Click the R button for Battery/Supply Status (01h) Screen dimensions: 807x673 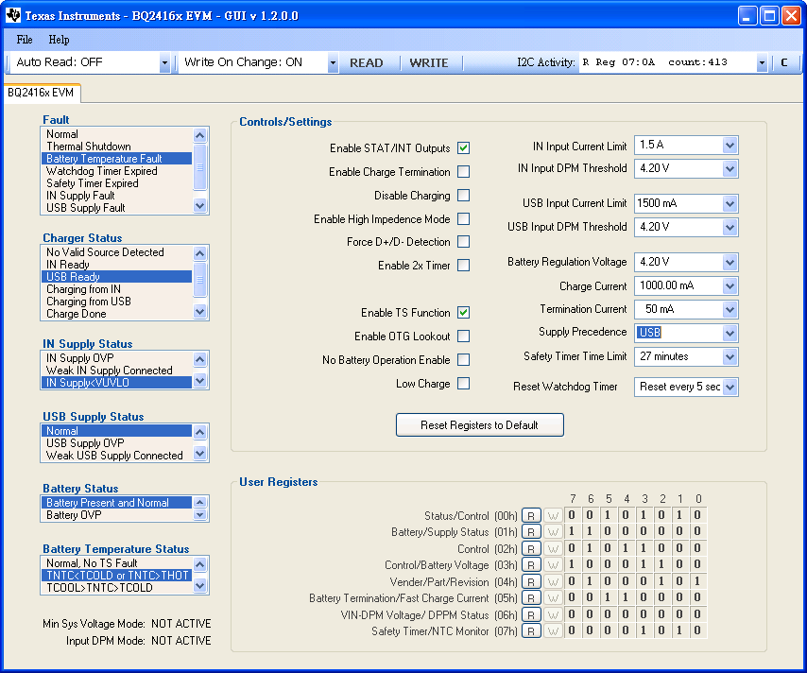(531, 532)
